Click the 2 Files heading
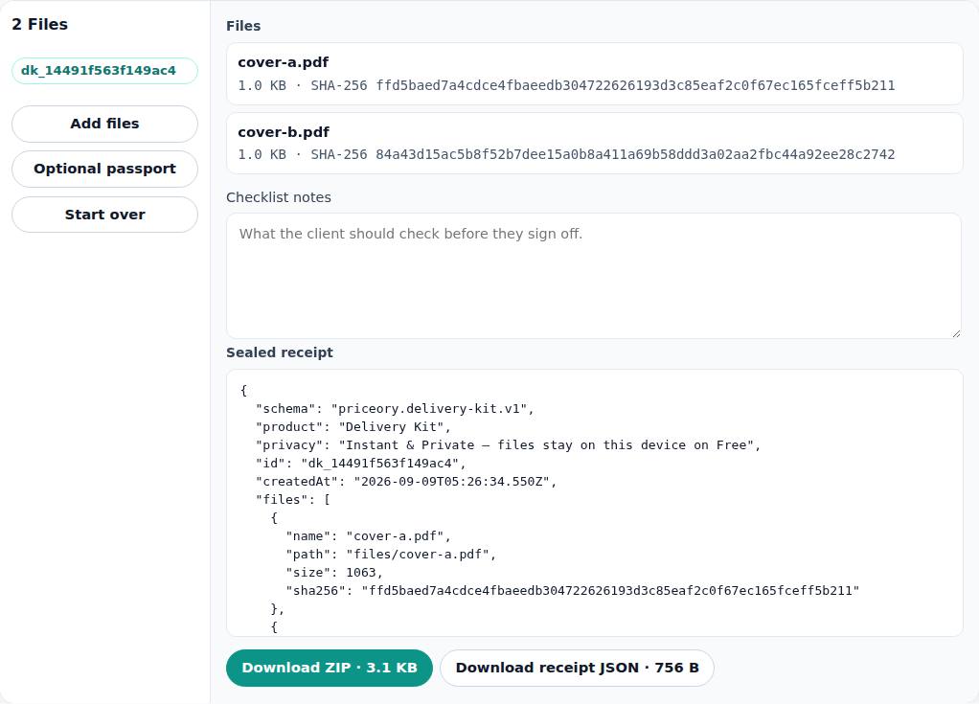979x704 pixels. pos(40,24)
